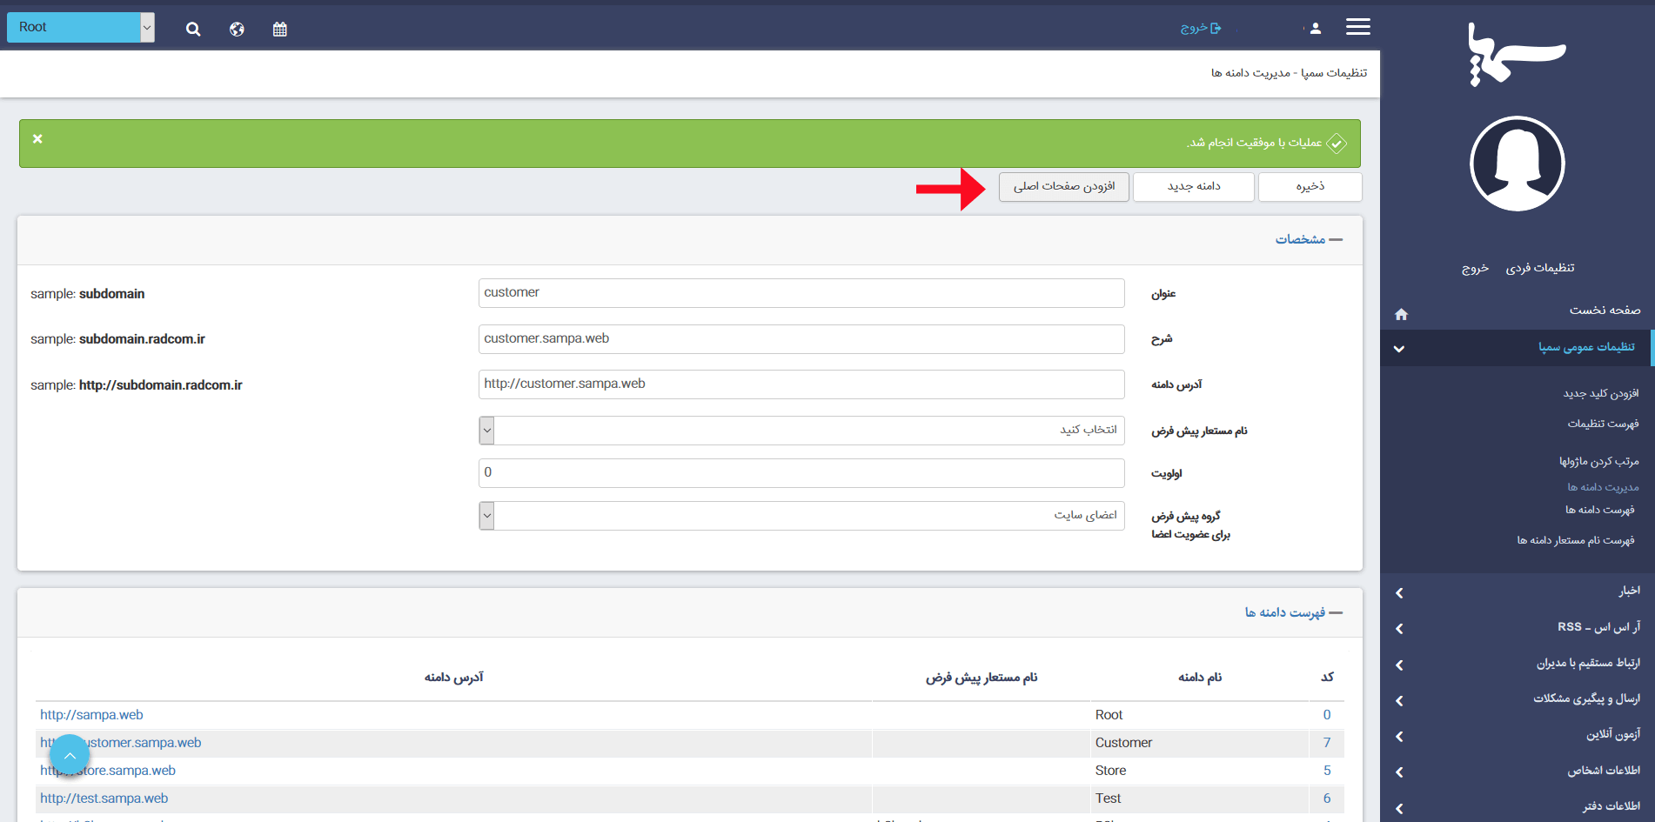Click the ذخیره save button
Viewport: 1655px width, 822px height.
(x=1310, y=187)
